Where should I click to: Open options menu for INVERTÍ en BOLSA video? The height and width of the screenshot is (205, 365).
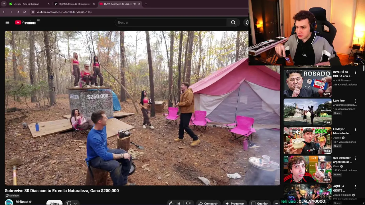tap(356, 72)
